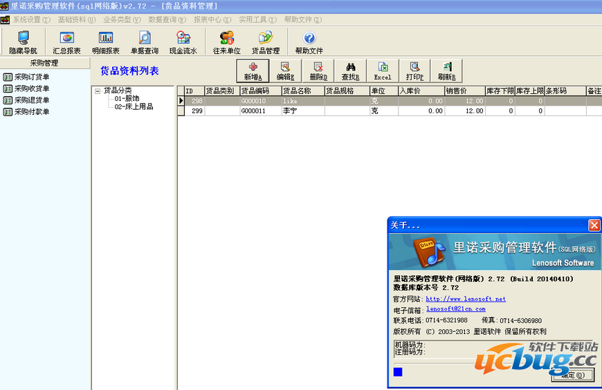Click the 新增A add button
The height and width of the screenshot is (390, 602).
tap(253, 71)
